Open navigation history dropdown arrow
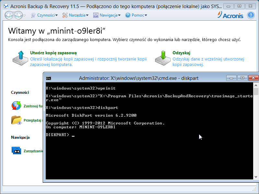259x194 pixels. click(x=24, y=15)
